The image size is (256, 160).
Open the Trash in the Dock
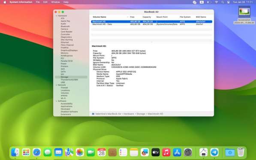[241, 152]
